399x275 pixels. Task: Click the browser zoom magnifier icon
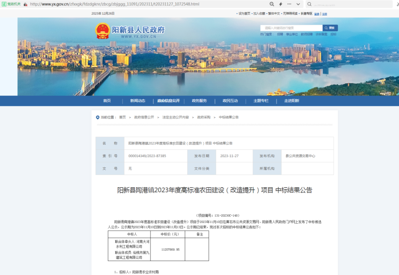(272, 4)
